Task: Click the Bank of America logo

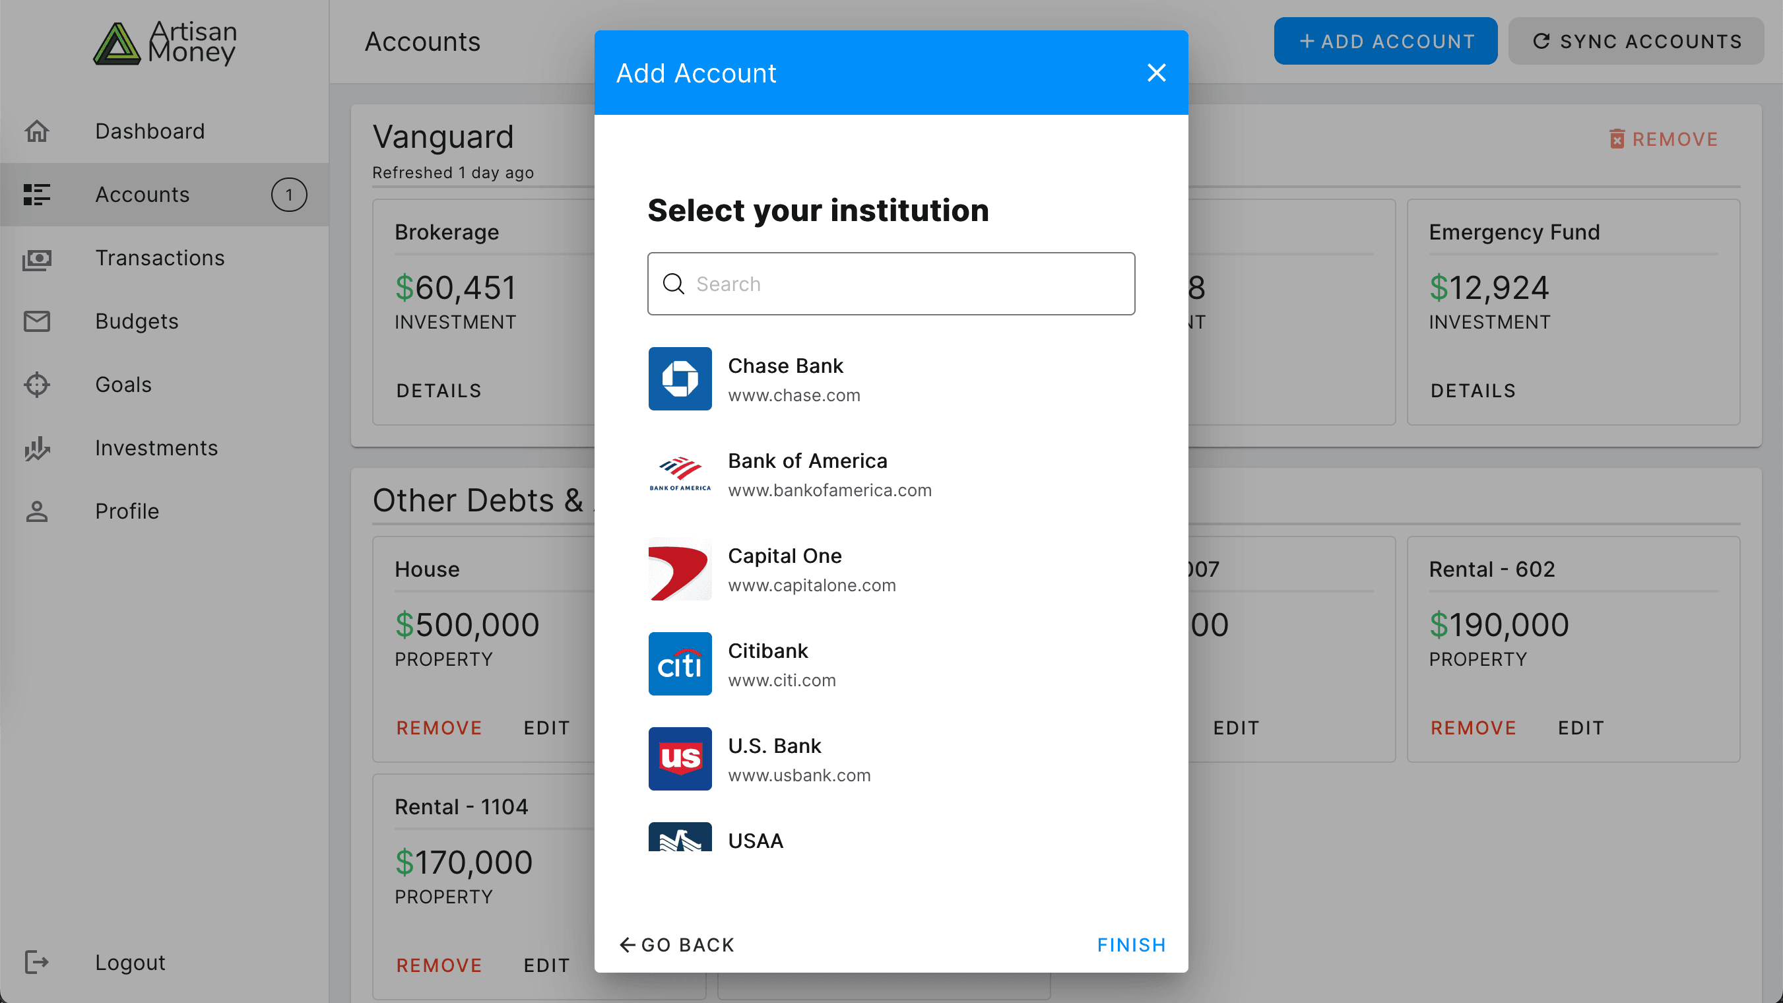Action: (680, 474)
